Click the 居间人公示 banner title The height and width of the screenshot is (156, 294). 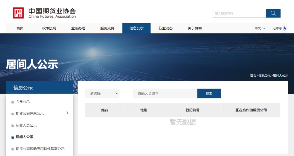32,64
